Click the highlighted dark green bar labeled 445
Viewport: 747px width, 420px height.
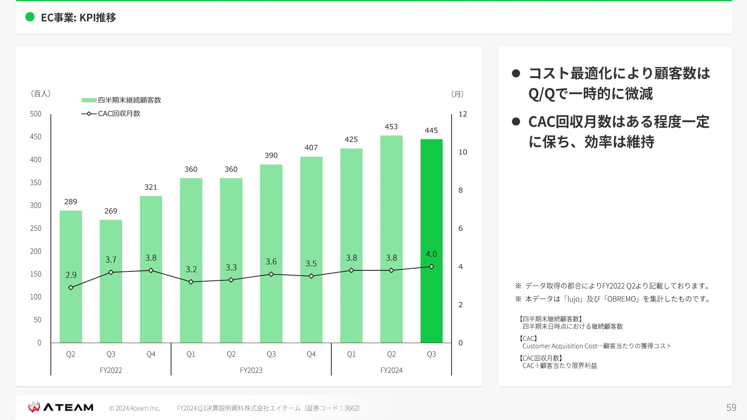[431, 241]
